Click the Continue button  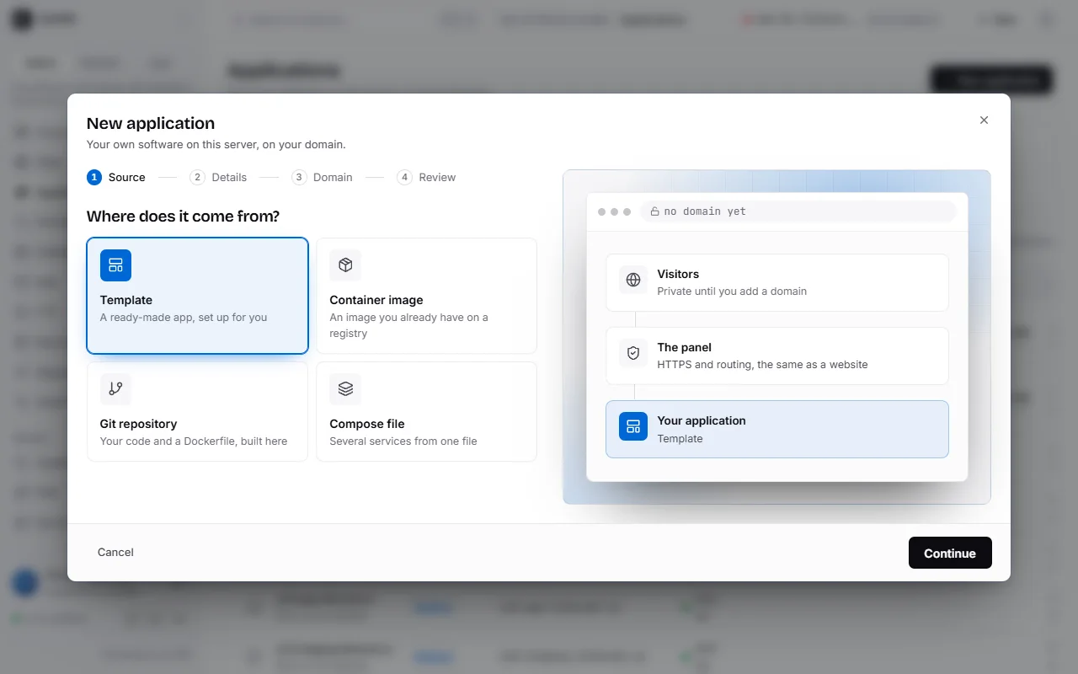(x=950, y=553)
